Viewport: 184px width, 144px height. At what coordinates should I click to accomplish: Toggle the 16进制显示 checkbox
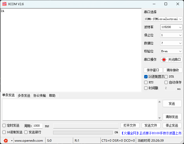click(146, 77)
